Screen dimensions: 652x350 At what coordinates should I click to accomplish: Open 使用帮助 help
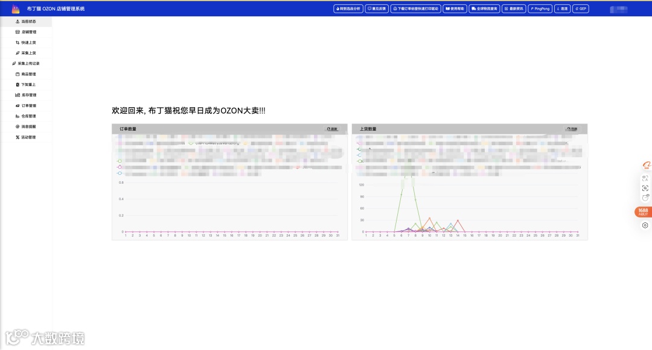click(x=455, y=8)
